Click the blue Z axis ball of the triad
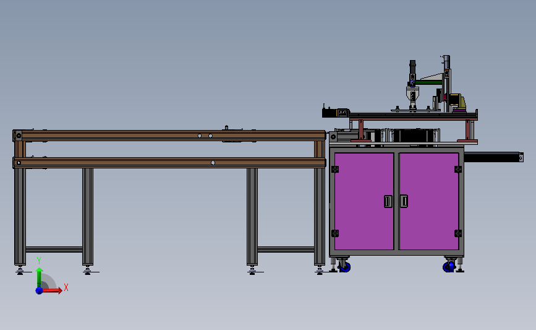Image resolution: width=536 pixels, height=330 pixels. coord(40,290)
